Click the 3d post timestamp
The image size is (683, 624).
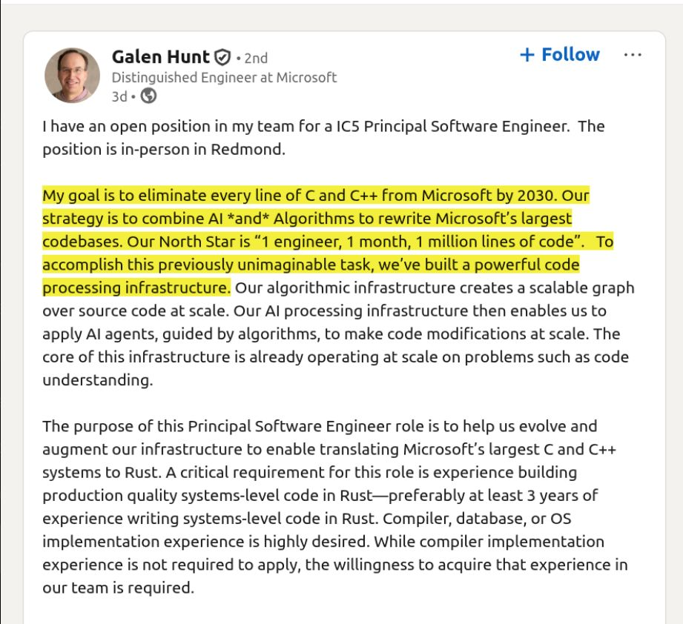(x=119, y=96)
